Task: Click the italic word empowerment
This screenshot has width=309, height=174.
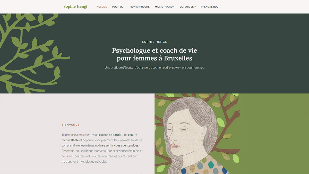Action: coord(177,68)
